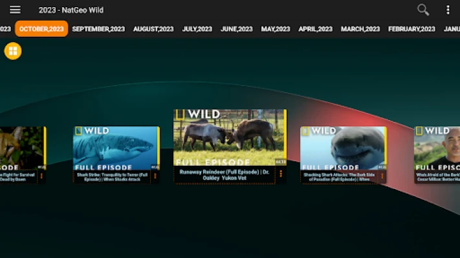This screenshot has height=258, width=460.
Task: Open options menu for Runaway Reindeer video
Action: (x=280, y=174)
